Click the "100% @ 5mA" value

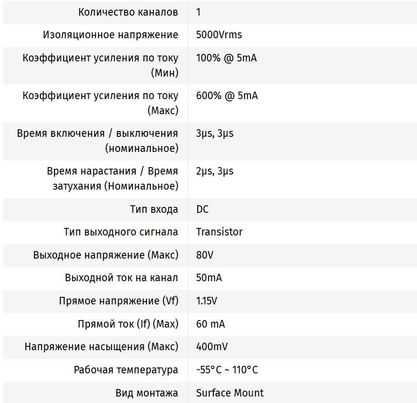pyautogui.click(x=226, y=58)
